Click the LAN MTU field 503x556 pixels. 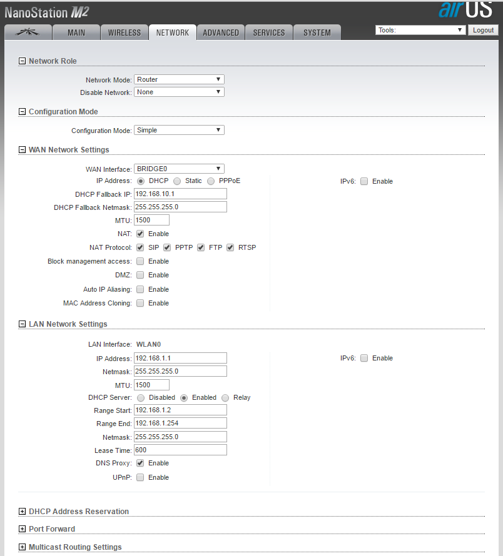[x=151, y=385]
